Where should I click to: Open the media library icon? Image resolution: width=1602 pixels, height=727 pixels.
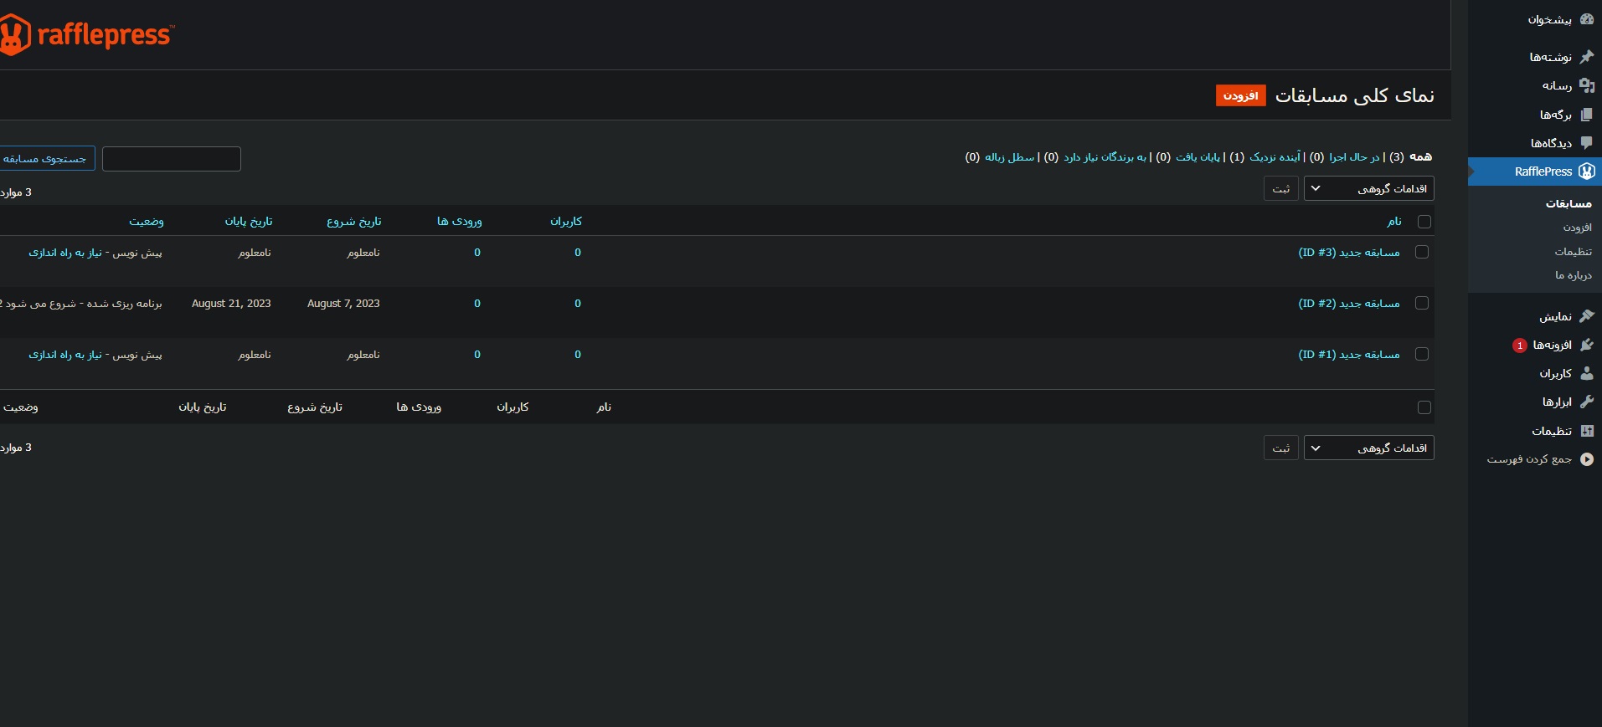(1586, 85)
